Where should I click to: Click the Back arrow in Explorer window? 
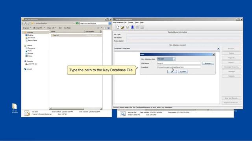point(24,23)
